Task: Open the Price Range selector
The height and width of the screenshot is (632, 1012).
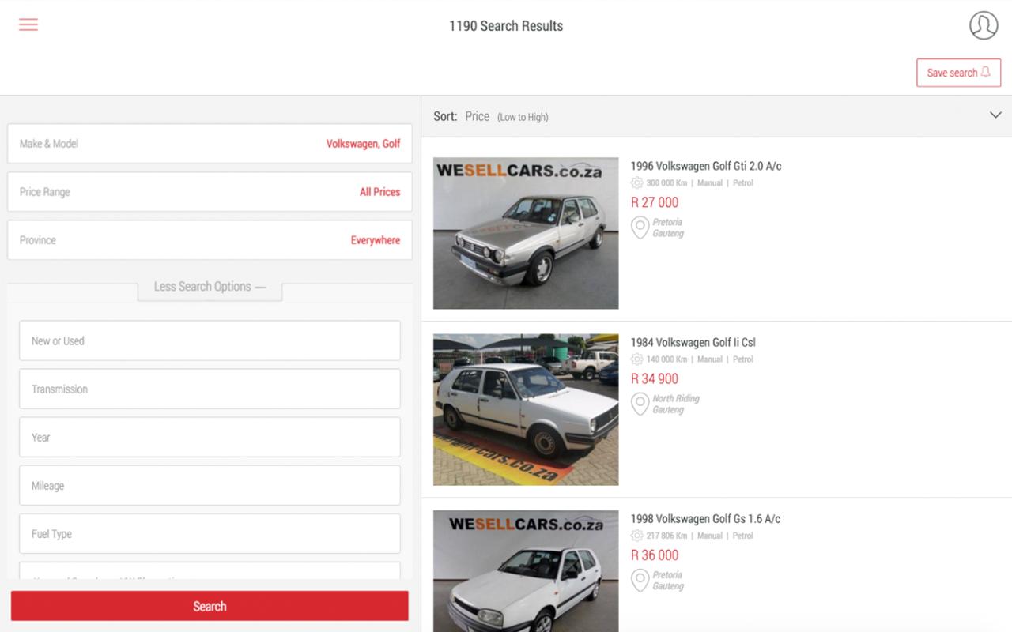Action: point(210,192)
